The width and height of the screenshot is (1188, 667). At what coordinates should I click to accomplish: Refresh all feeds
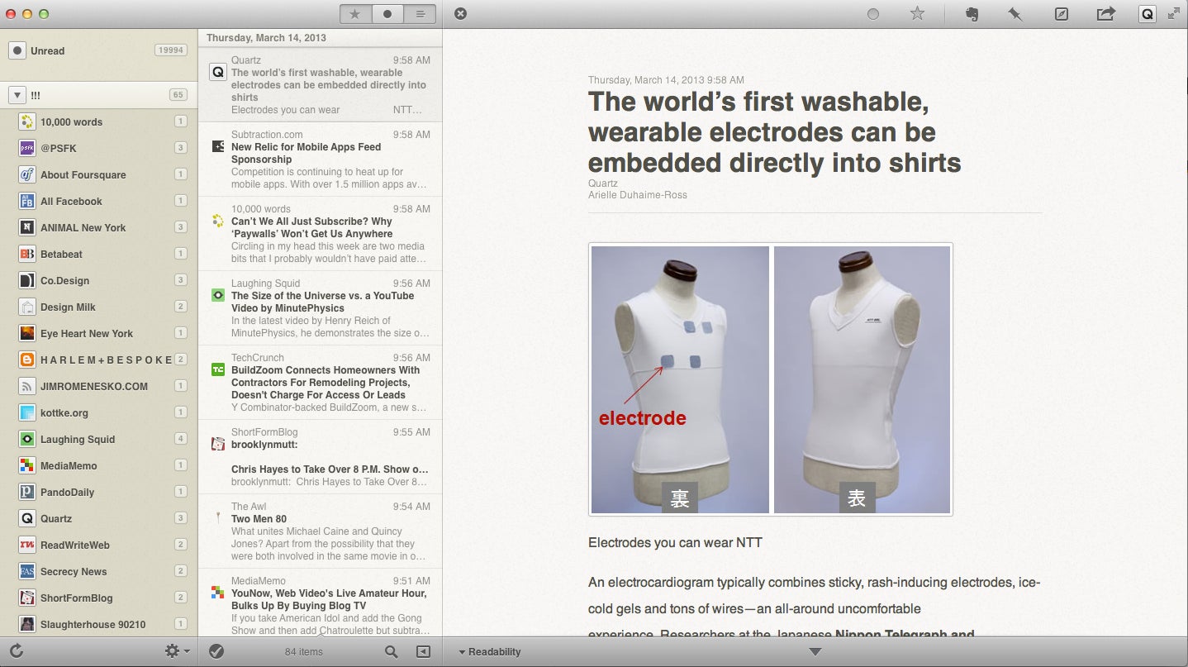pos(16,651)
